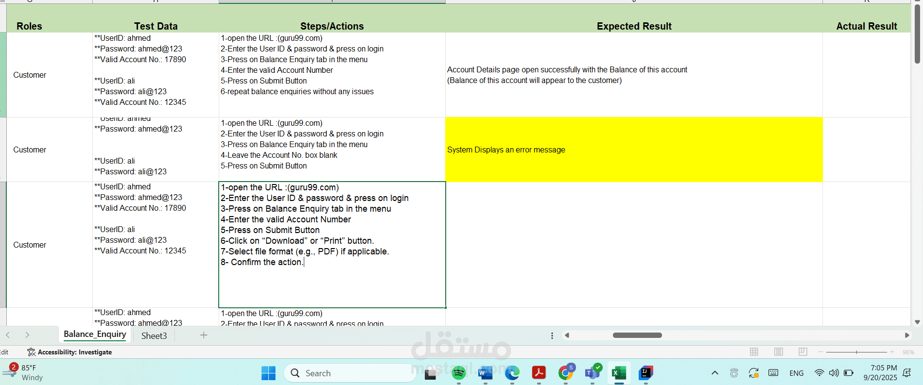Go to previous sheet with left arrow

click(8, 335)
